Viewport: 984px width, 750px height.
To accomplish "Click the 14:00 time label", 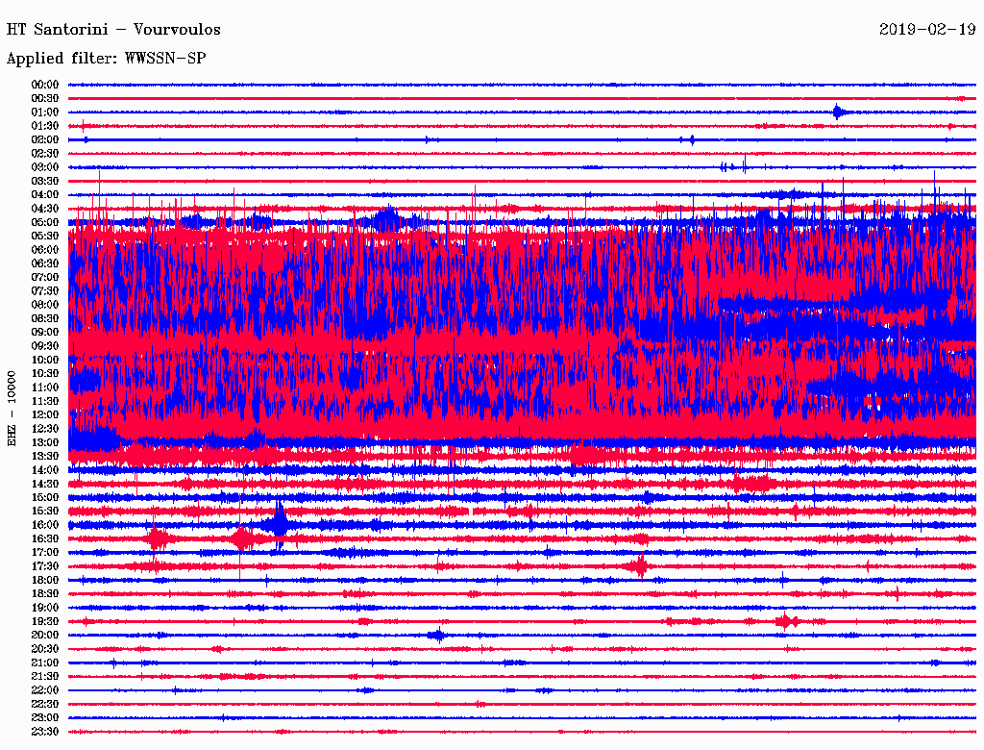I will point(45,470).
